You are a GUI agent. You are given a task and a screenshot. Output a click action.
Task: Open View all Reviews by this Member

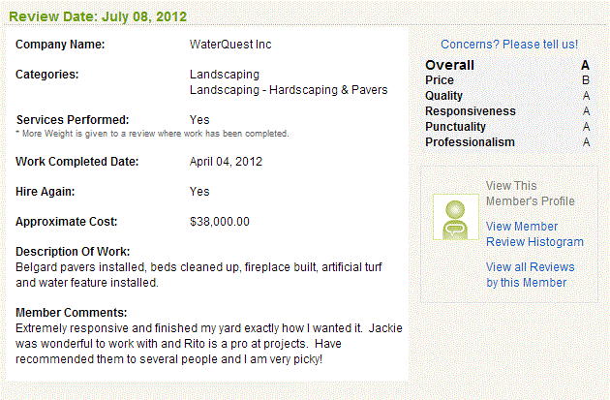point(531,275)
